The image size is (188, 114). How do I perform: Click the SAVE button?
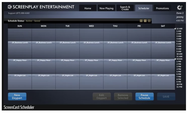(x=166, y=96)
